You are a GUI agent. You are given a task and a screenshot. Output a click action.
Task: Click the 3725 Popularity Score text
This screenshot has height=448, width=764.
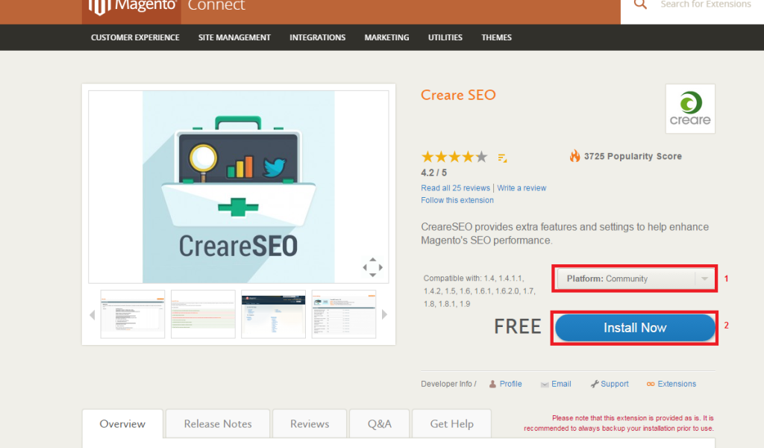pos(633,157)
